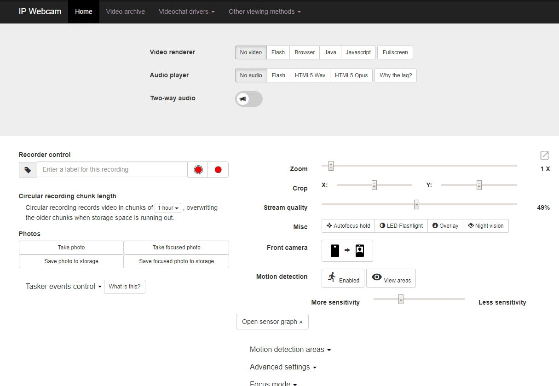
Task: Start circular recording with ringed red button
Action: pos(198,170)
